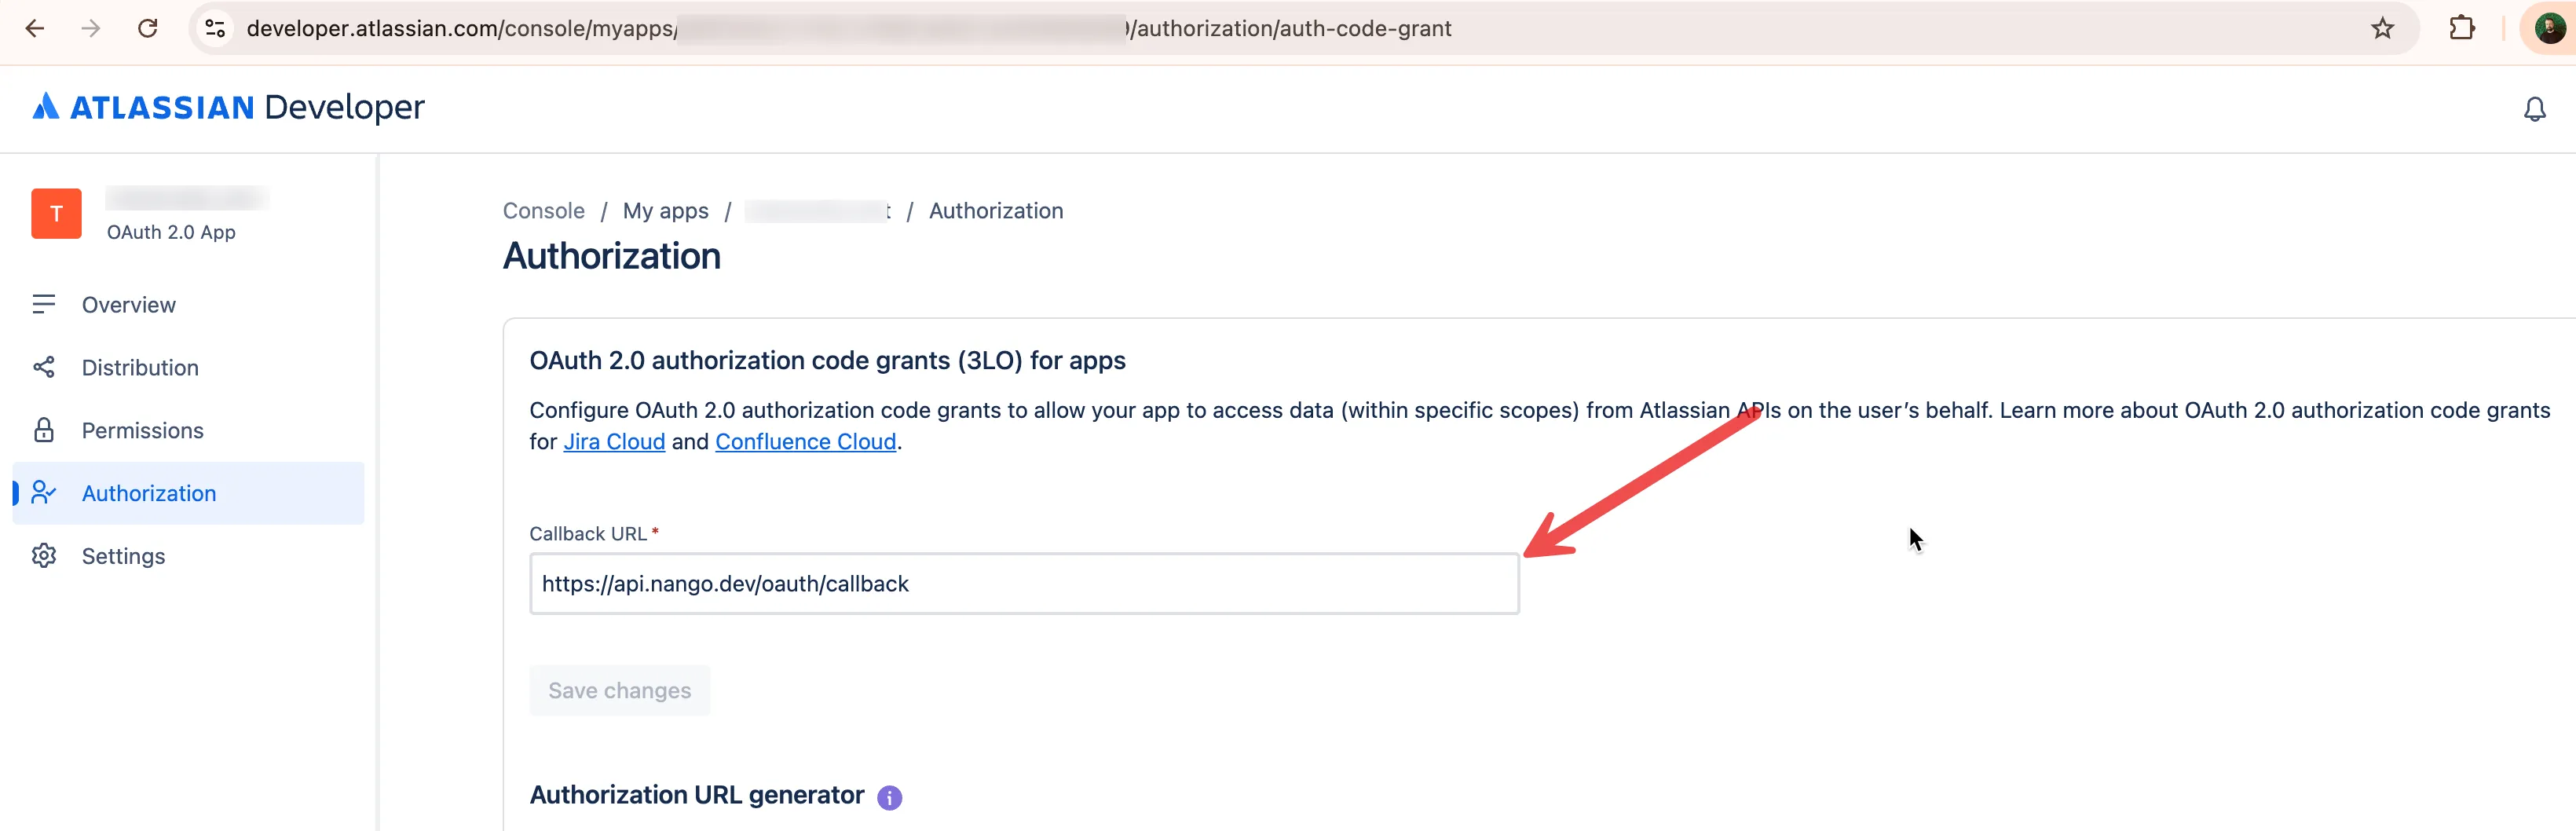
Task: Click the OAuth 2.0 authorization code grants heading
Action: click(827, 361)
